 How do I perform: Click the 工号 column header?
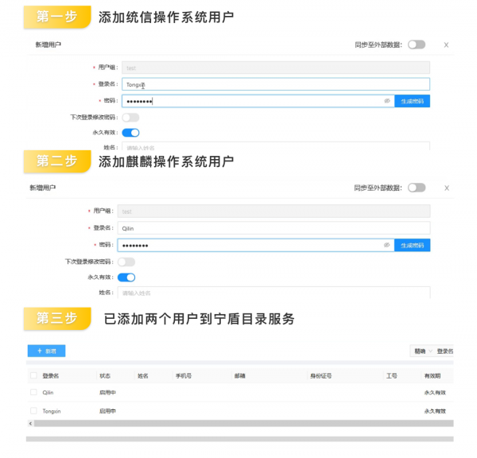(391, 376)
